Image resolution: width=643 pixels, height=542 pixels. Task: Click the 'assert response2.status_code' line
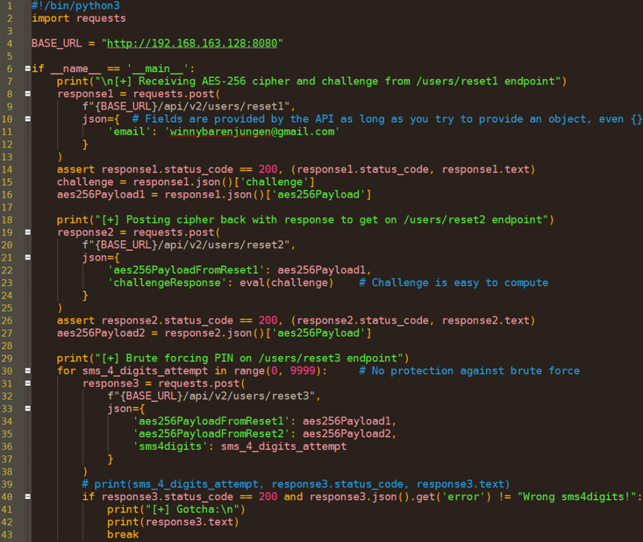pyautogui.click(x=296, y=321)
